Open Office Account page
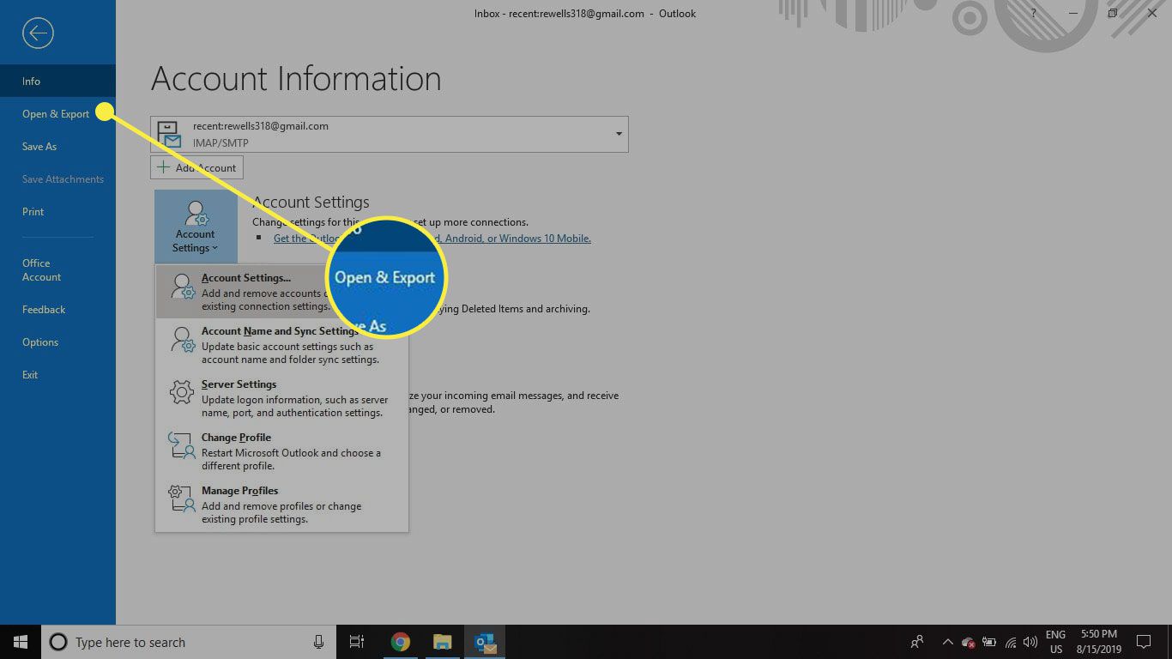The width and height of the screenshot is (1172, 659). [x=57, y=269]
